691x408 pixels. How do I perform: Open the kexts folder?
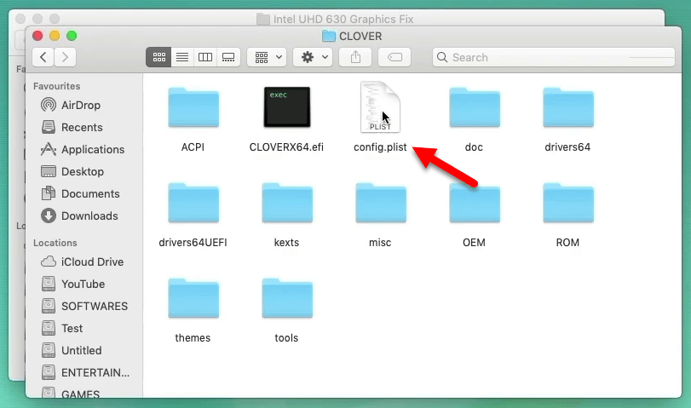(x=287, y=203)
